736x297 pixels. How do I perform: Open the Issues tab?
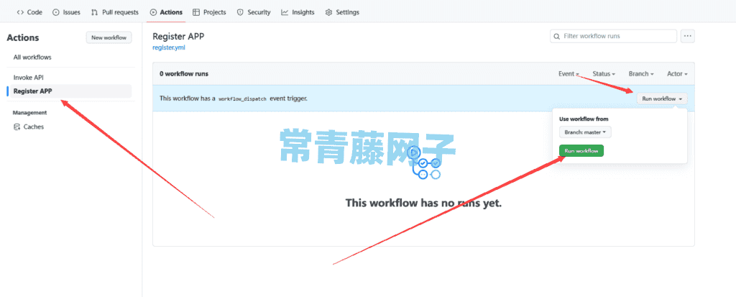coord(66,12)
